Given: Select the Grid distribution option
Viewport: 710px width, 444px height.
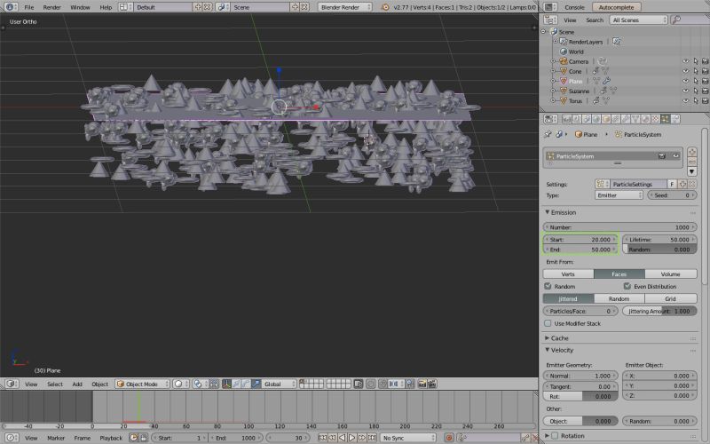Looking at the screenshot, I should [671, 299].
